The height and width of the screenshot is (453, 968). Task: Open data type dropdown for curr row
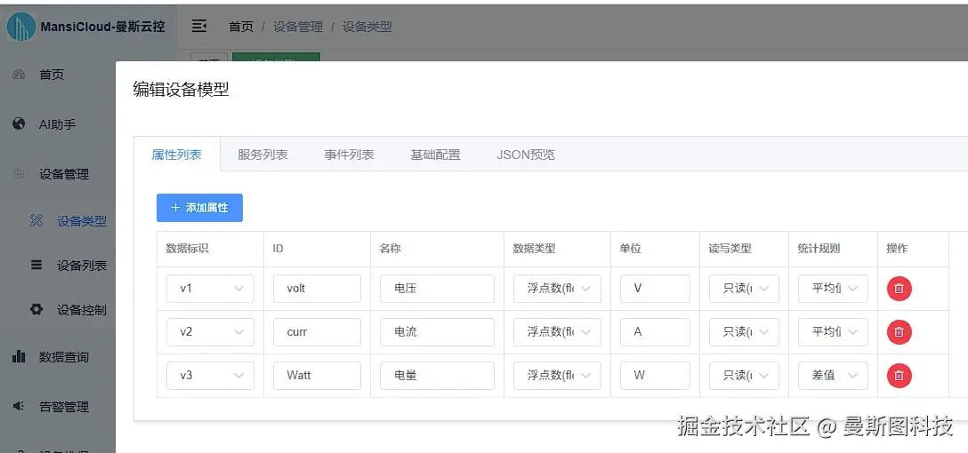pyautogui.click(x=557, y=331)
